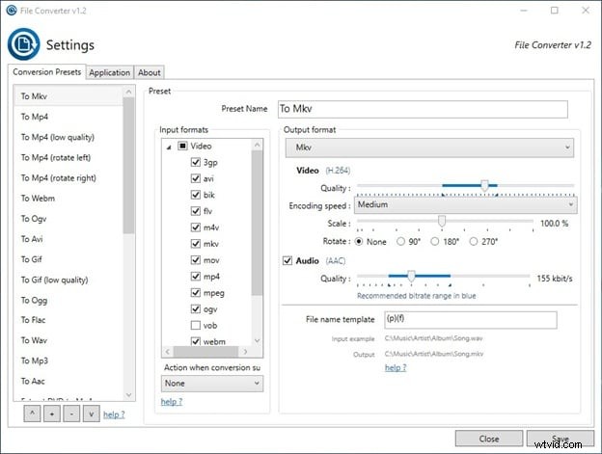Select the To Avi preset

coord(68,239)
